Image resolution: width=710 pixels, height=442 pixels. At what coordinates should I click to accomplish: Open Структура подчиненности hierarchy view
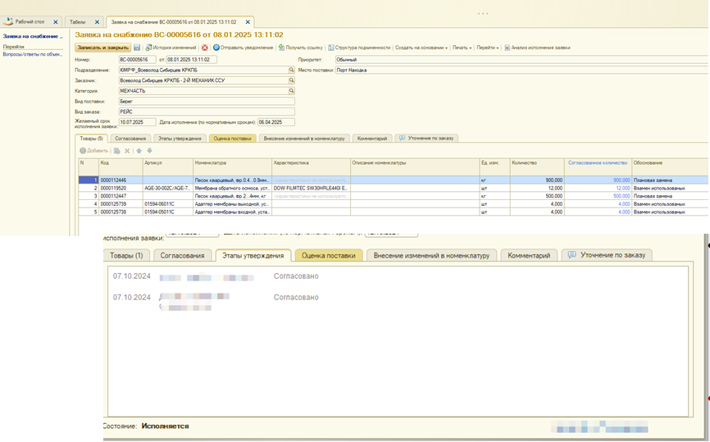pyautogui.click(x=359, y=48)
